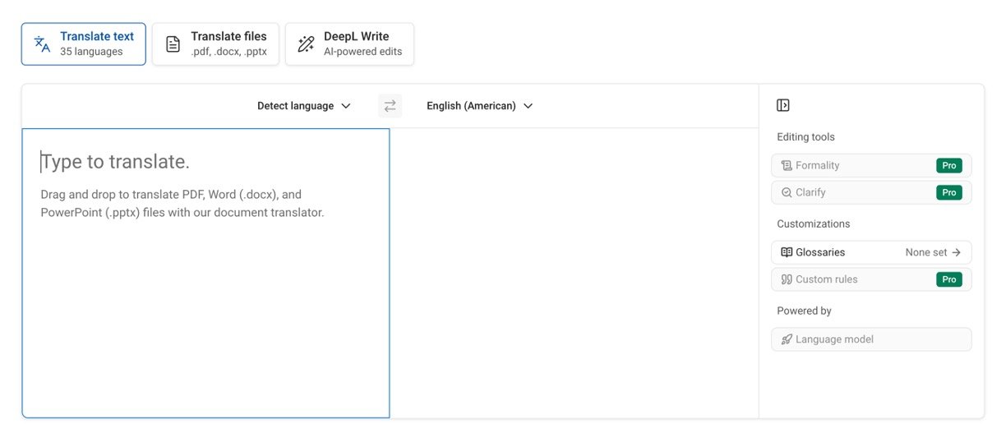
Task: Open the English (American) target language dropdown
Action: tap(480, 106)
